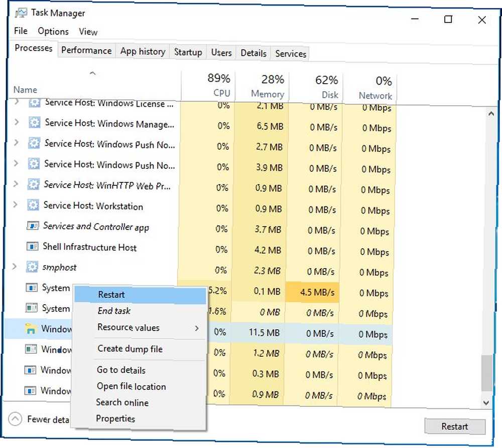
Task: Click the vertical scrollbar thumb
Action: coord(487,373)
